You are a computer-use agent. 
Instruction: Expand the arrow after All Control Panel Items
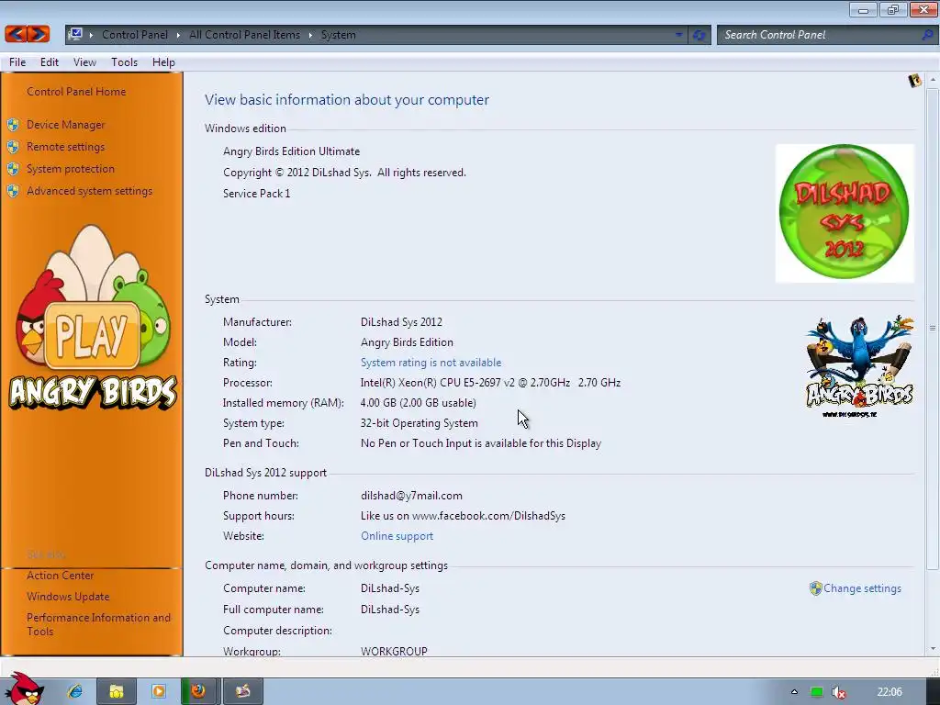[310, 35]
